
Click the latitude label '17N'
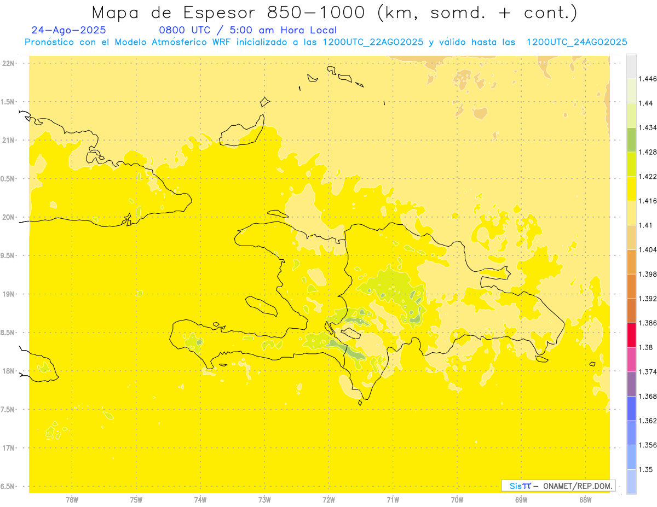click(8, 448)
